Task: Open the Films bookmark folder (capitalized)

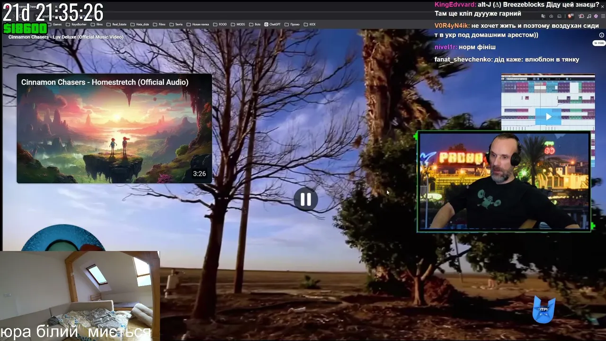Action: 160,24
